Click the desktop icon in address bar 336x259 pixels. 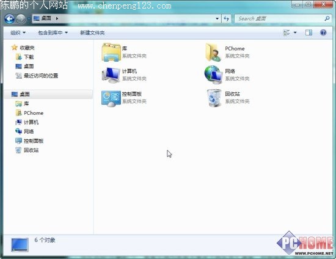(x=37, y=18)
